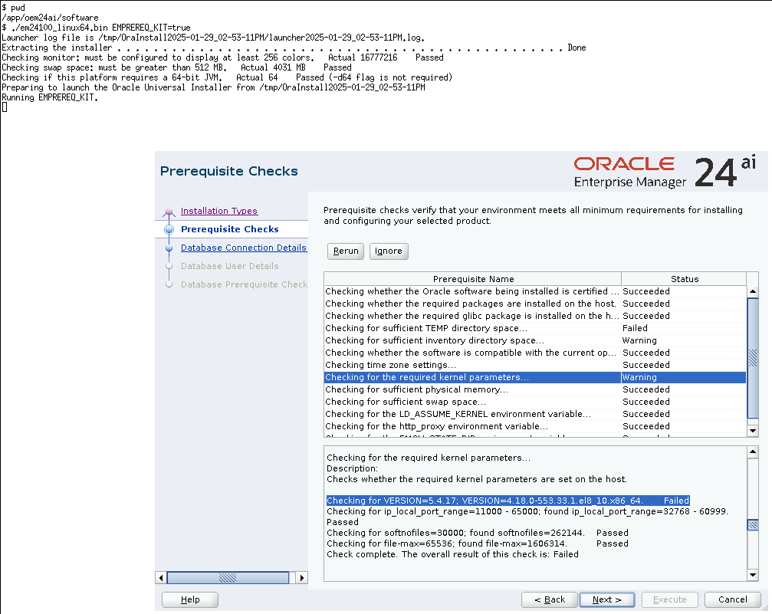This screenshot has width=772, height=614.
Task: Click the Database Connection Details step dot
Action: [169, 248]
